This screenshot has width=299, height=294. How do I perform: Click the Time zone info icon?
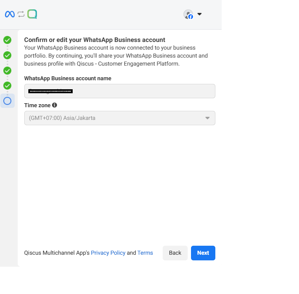coord(55,105)
